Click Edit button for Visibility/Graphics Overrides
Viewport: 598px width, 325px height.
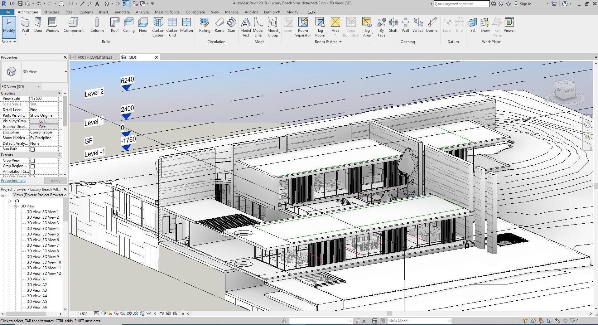coord(44,121)
